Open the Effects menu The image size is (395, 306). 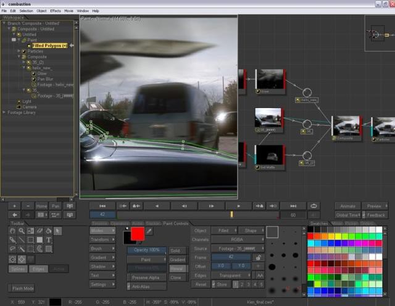(x=56, y=11)
